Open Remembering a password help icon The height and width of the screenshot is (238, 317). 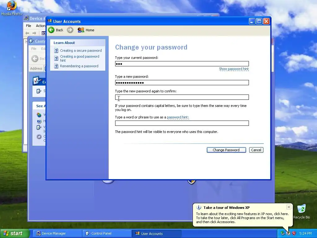click(x=56, y=66)
